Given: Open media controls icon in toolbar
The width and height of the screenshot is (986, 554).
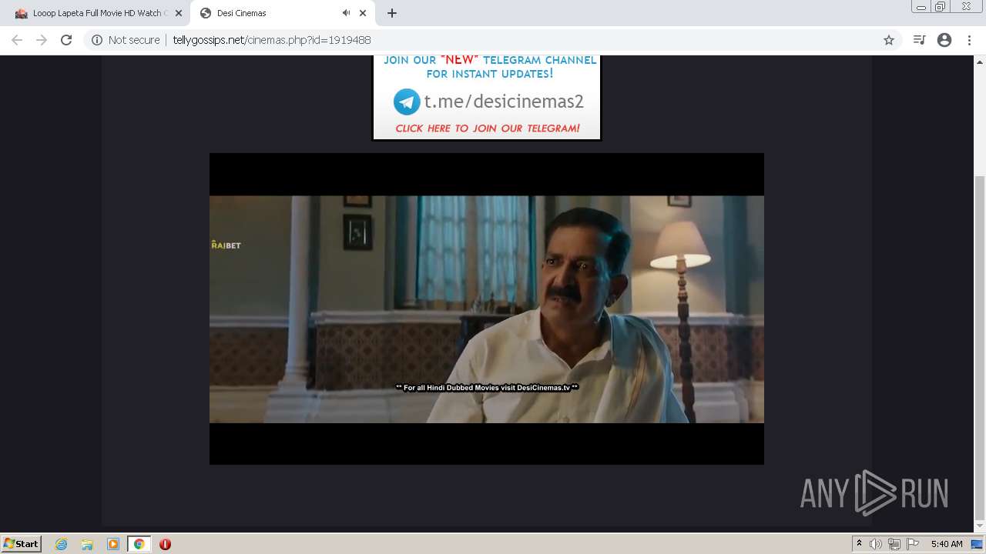Looking at the screenshot, I should (919, 40).
